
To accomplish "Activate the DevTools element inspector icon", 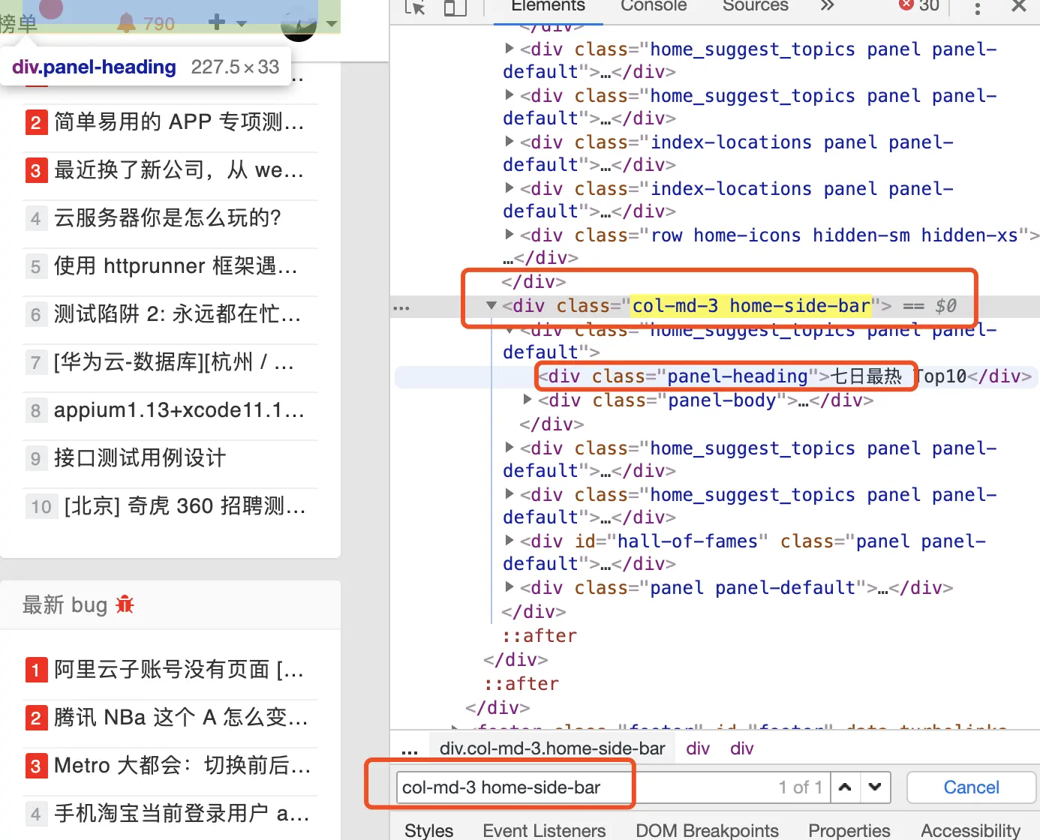I will [415, 7].
